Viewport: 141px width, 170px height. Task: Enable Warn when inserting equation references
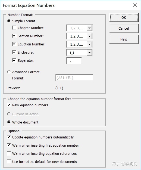coord(9,153)
